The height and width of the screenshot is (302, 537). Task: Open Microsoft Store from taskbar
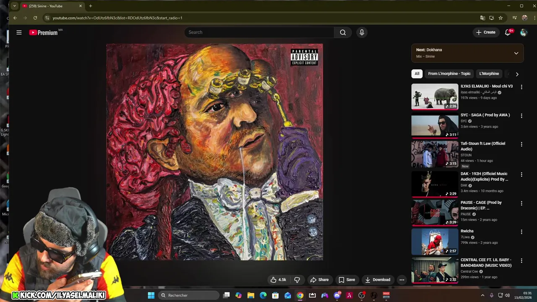275,295
